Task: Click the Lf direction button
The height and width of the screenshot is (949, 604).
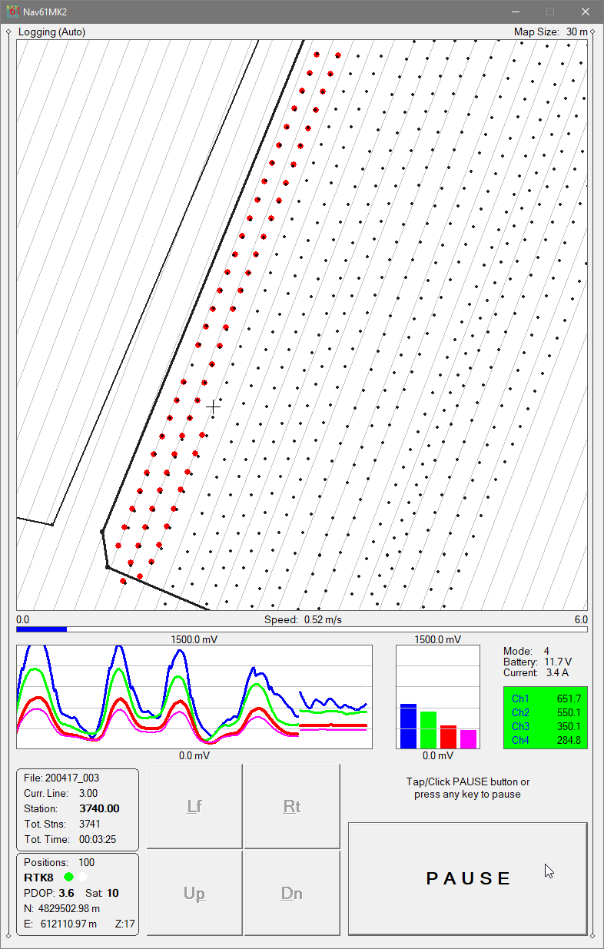Action: click(x=194, y=806)
